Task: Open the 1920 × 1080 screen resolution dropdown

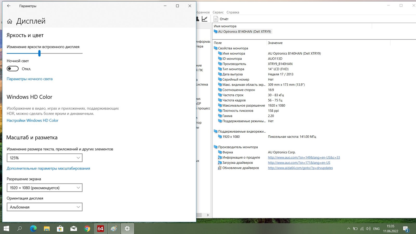Action: [x=44, y=188]
